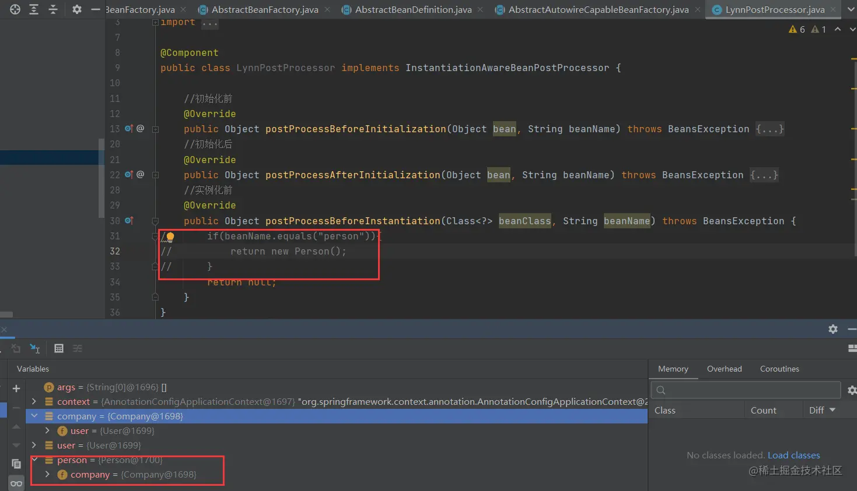The width and height of the screenshot is (857, 491).
Task: Open the Memory tab
Action: pyautogui.click(x=673, y=369)
